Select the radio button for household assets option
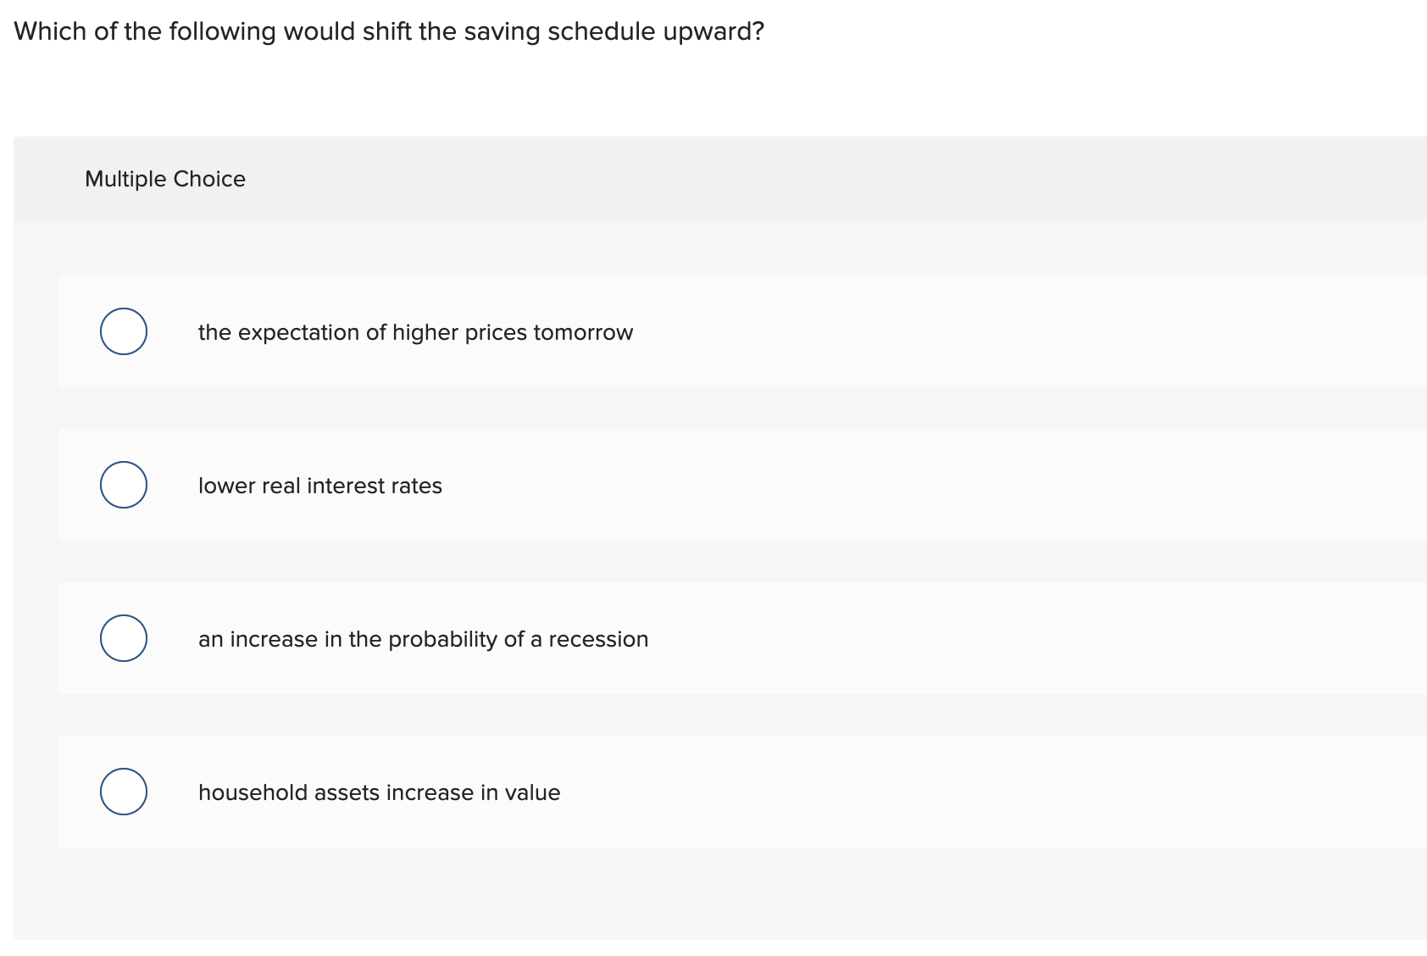The height and width of the screenshot is (956, 1427). 123,792
